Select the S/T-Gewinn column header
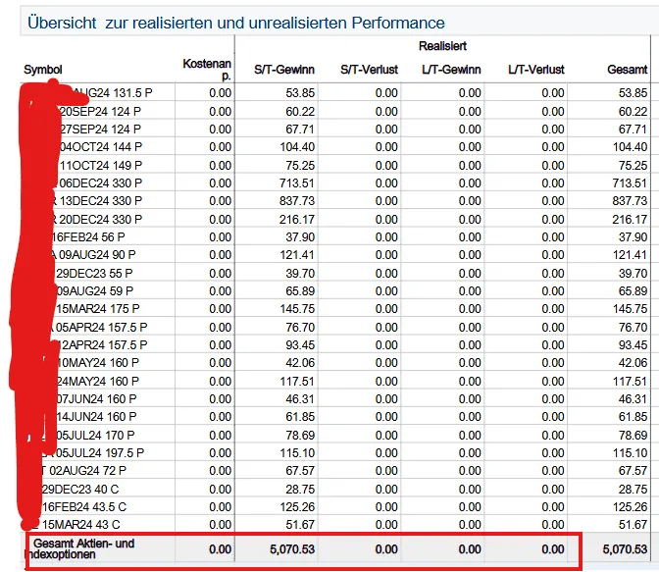Screen dimensions: 659x572 tap(284, 70)
